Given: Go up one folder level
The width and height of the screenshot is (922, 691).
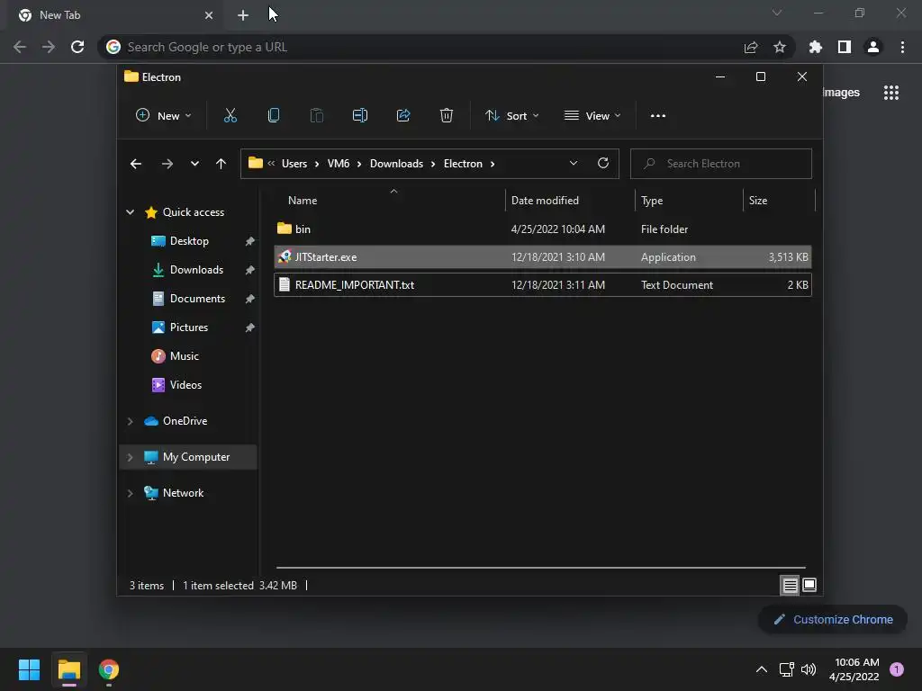Looking at the screenshot, I should tap(221, 164).
